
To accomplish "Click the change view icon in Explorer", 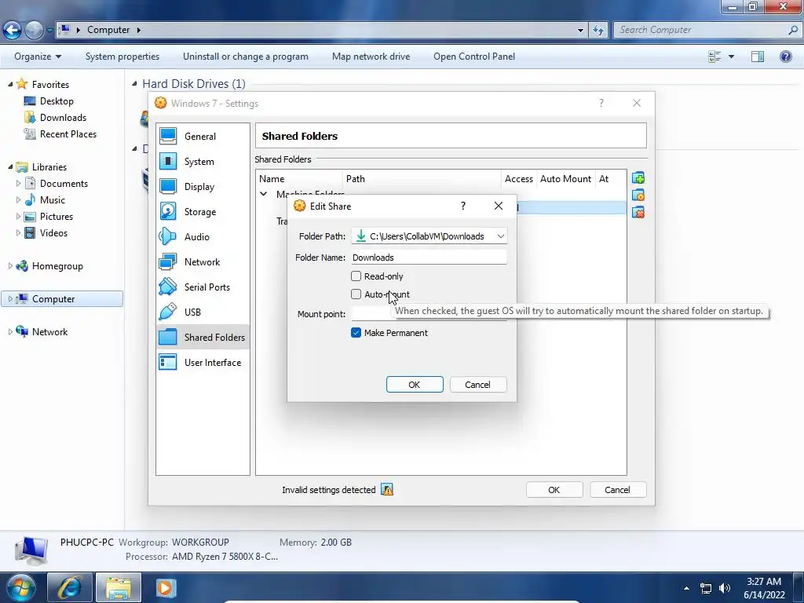I will click(x=714, y=57).
